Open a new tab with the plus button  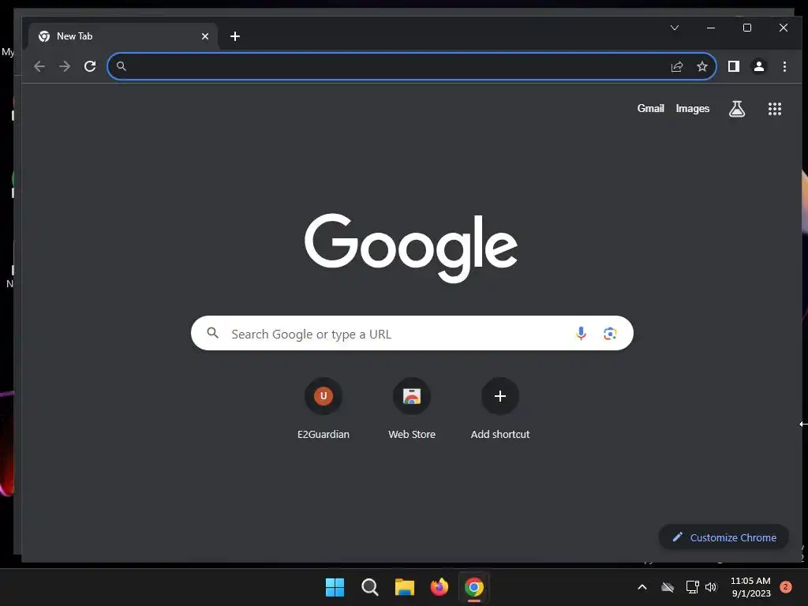(x=235, y=36)
